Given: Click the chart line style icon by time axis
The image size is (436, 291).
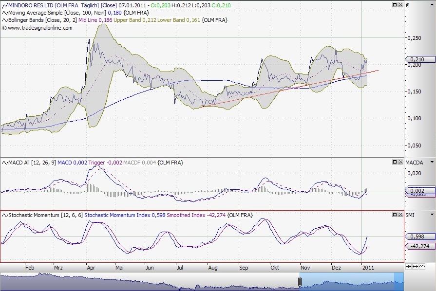Looking at the screenshot, I should [x=421, y=266].
